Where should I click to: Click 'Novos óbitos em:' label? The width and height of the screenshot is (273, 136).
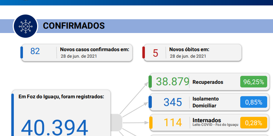coord(189,49)
